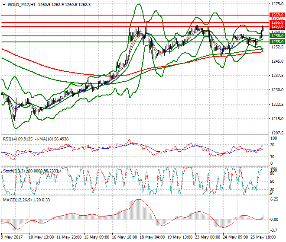Viewport: 286px width, 242px height.
Task: Click the 11 May 23:00 time axis label
Action: point(69,237)
